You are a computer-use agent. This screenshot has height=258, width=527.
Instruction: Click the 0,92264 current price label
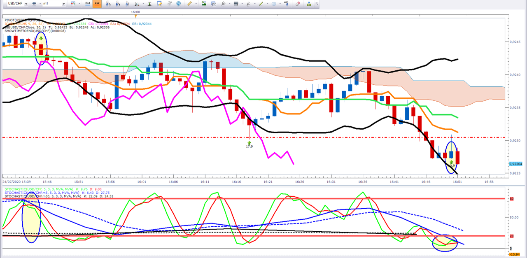point(516,164)
